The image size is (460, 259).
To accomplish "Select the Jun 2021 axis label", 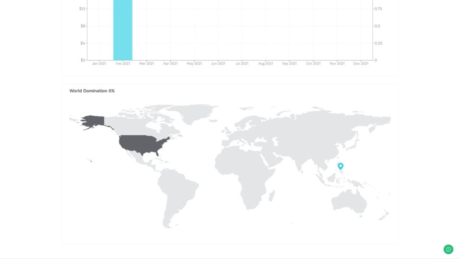I will [x=218, y=64].
